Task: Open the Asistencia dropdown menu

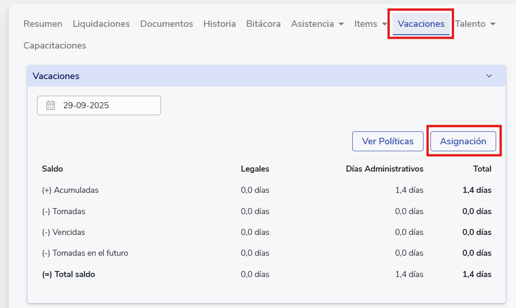Action: coord(317,24)
